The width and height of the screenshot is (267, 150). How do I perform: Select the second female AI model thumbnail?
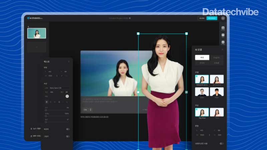[x=217, y=79]
